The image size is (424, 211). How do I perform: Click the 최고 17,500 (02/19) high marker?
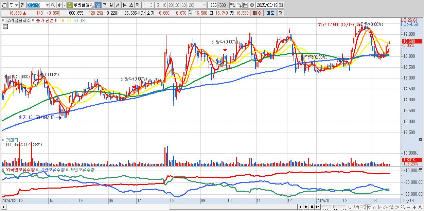pyautogui.click(x=337, y=24)
